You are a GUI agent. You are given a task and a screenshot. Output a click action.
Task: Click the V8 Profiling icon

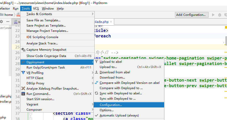click(x=23, y=73)
